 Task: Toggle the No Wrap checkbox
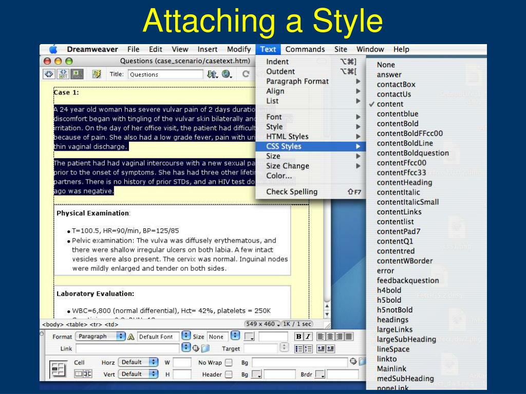(x=229, y=363)
